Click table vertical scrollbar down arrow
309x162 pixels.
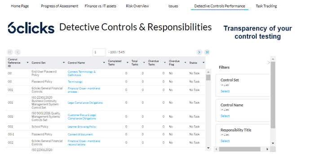(x=208, y=148)
